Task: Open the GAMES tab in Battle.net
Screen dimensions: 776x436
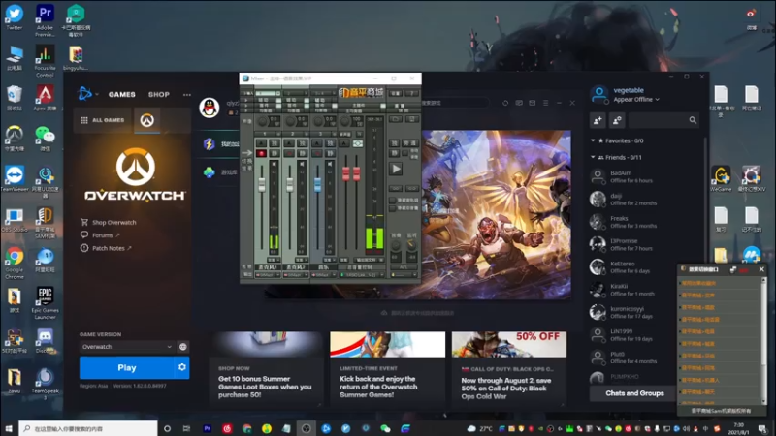Action: [x=122, y=94]
